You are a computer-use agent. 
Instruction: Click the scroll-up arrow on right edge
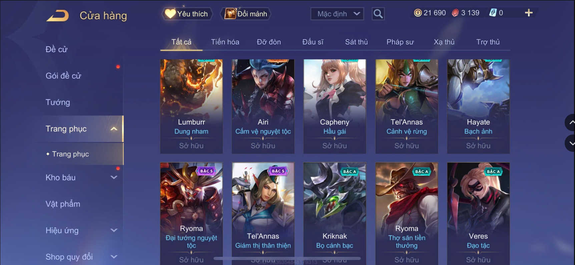click(x=571, y=123)
